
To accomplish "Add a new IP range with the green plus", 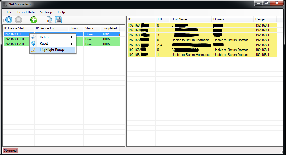I will (34, 20).
